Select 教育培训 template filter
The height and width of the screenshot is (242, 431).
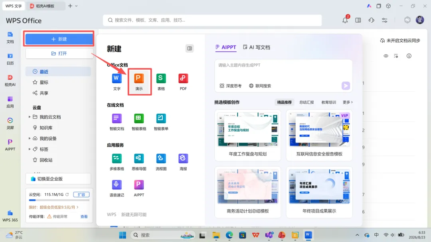pos(329,102)
